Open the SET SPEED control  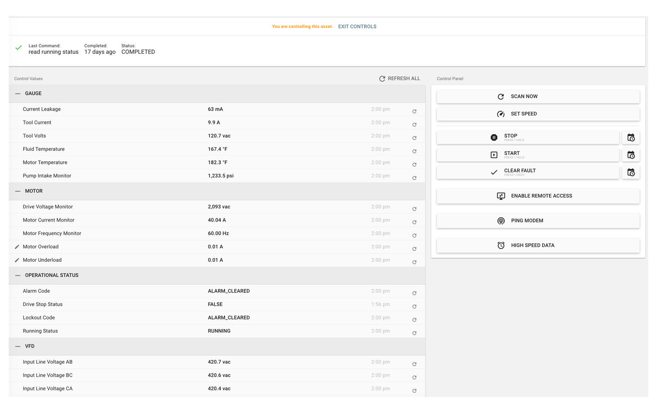coord(538,114)
